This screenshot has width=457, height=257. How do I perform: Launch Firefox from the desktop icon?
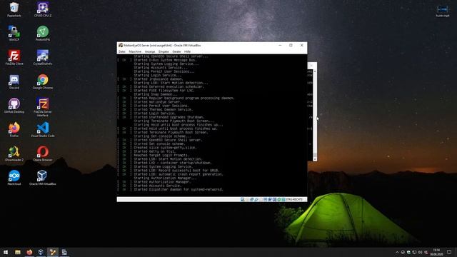(x=14, y=130)
